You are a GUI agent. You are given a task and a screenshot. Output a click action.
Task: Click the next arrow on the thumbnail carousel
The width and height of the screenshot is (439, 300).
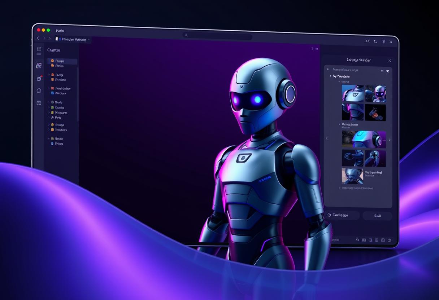click(x=389, y=140)
